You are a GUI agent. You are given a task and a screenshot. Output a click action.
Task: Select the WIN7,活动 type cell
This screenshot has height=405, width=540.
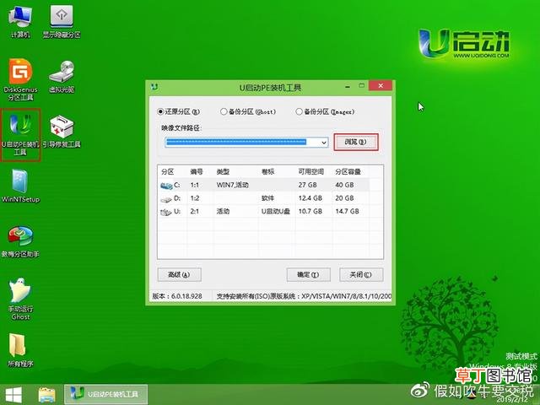click(x=233, y=185)
